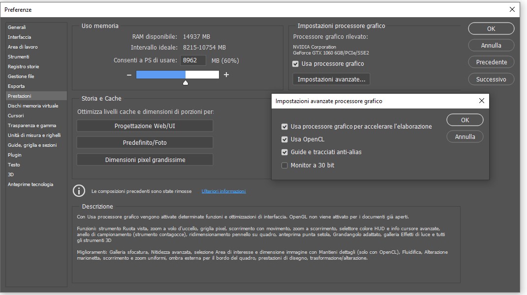Image resolution: width=527 pixels, height=295 pixels.
Task: Close the Preferenze window
Action: tap(512, 9)
